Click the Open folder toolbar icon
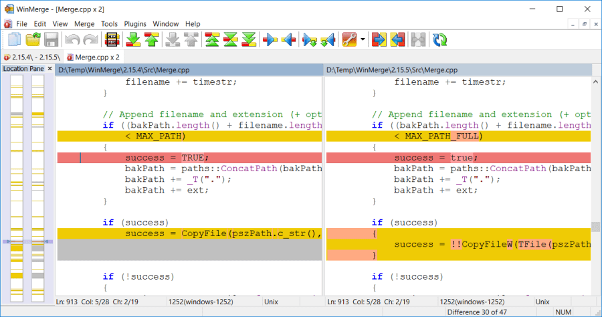Image resolution: width=602 pixels, height=317 pixels. [x=33, y=39]
